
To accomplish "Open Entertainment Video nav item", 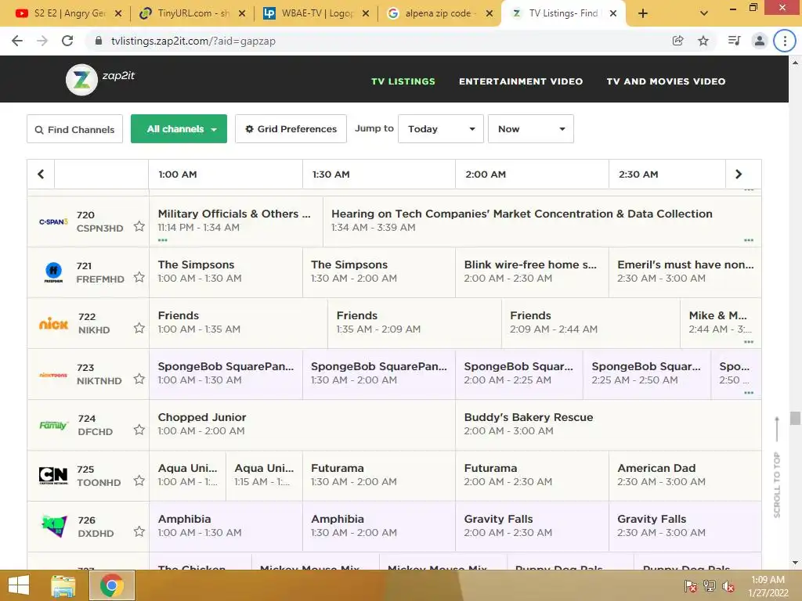I will (521, 81).
